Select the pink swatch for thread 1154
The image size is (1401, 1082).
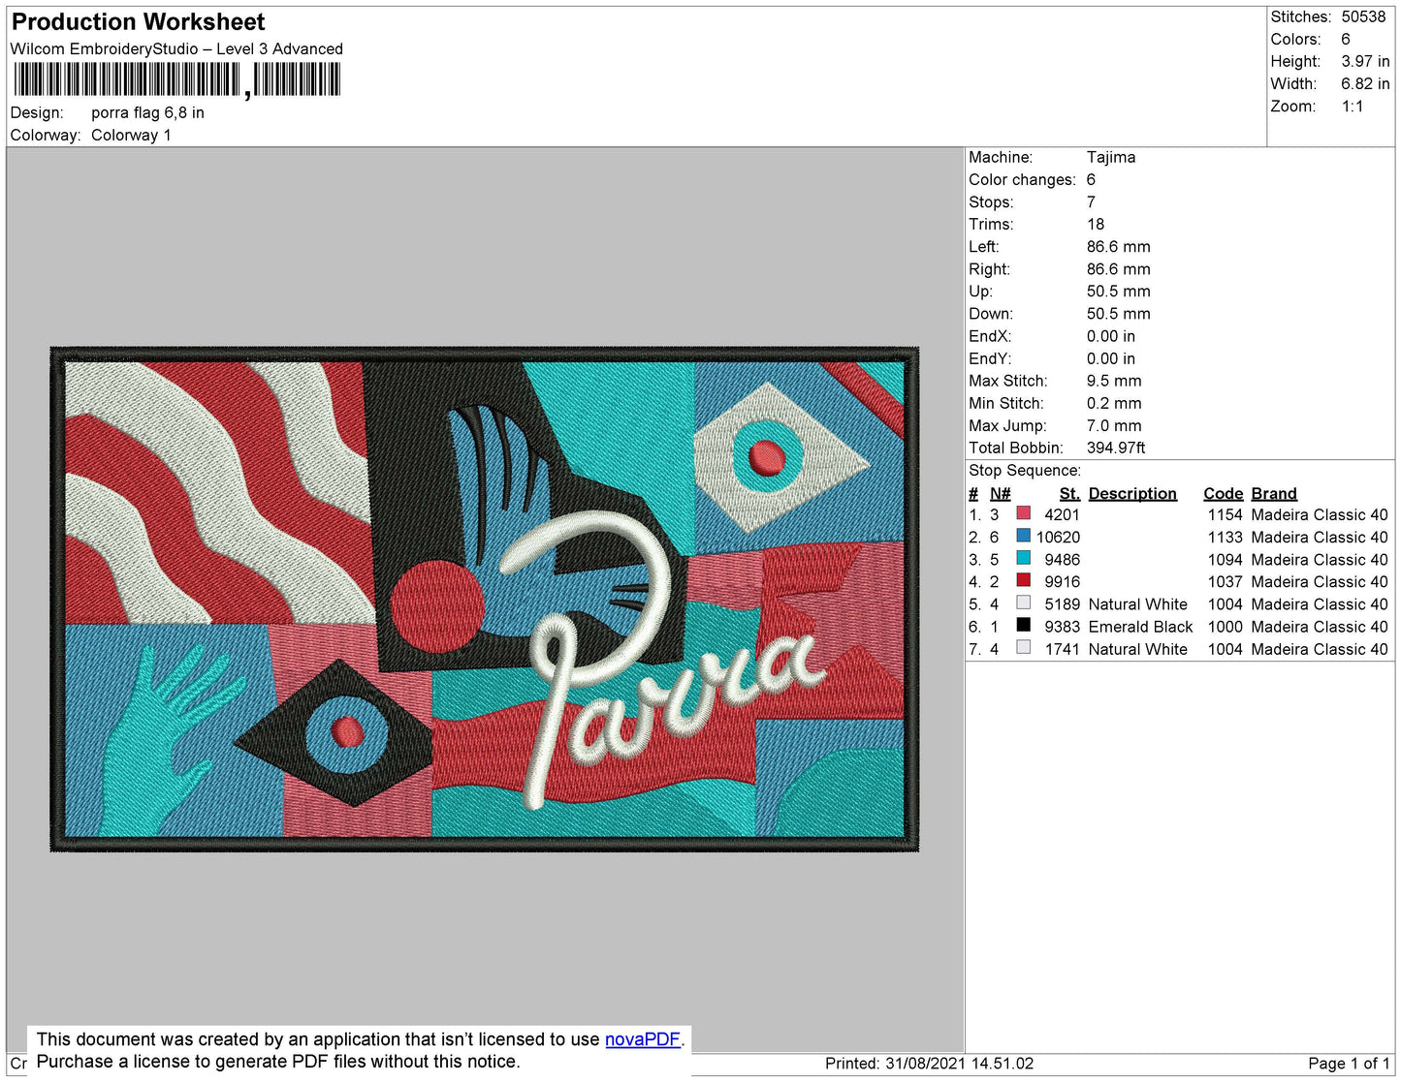tap(1023, 512)
